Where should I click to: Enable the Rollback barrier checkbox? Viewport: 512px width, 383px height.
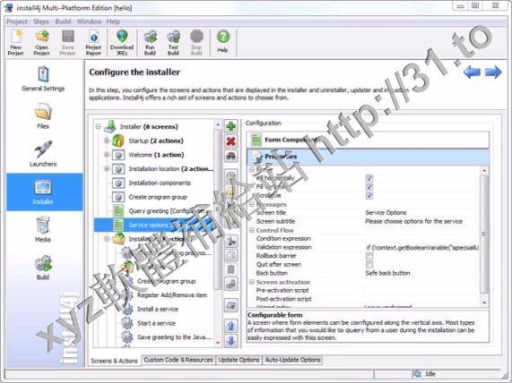tap(369, 256)
